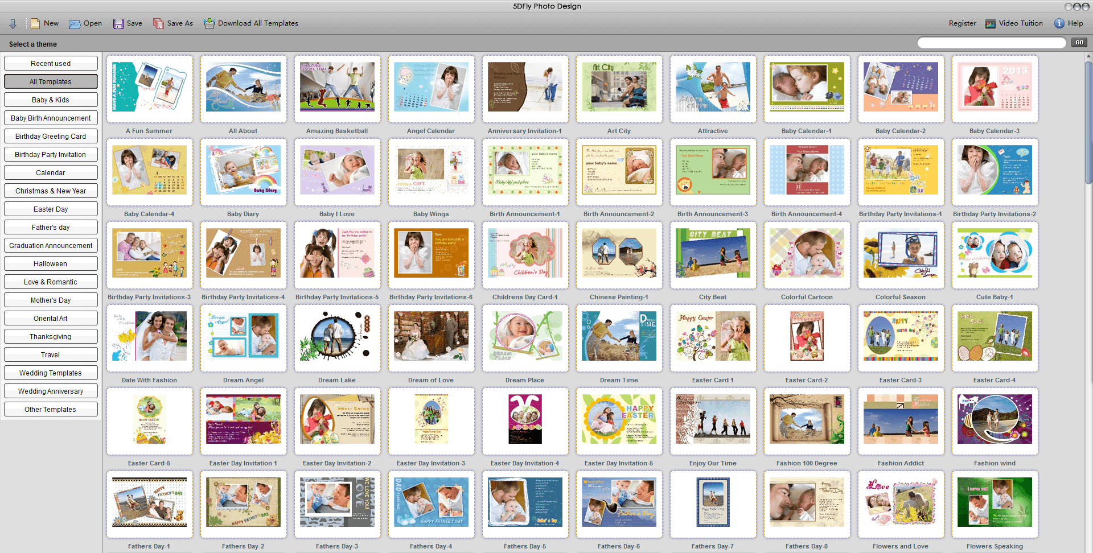Click the Register link
1093x553 pixels.
point(962,23)
